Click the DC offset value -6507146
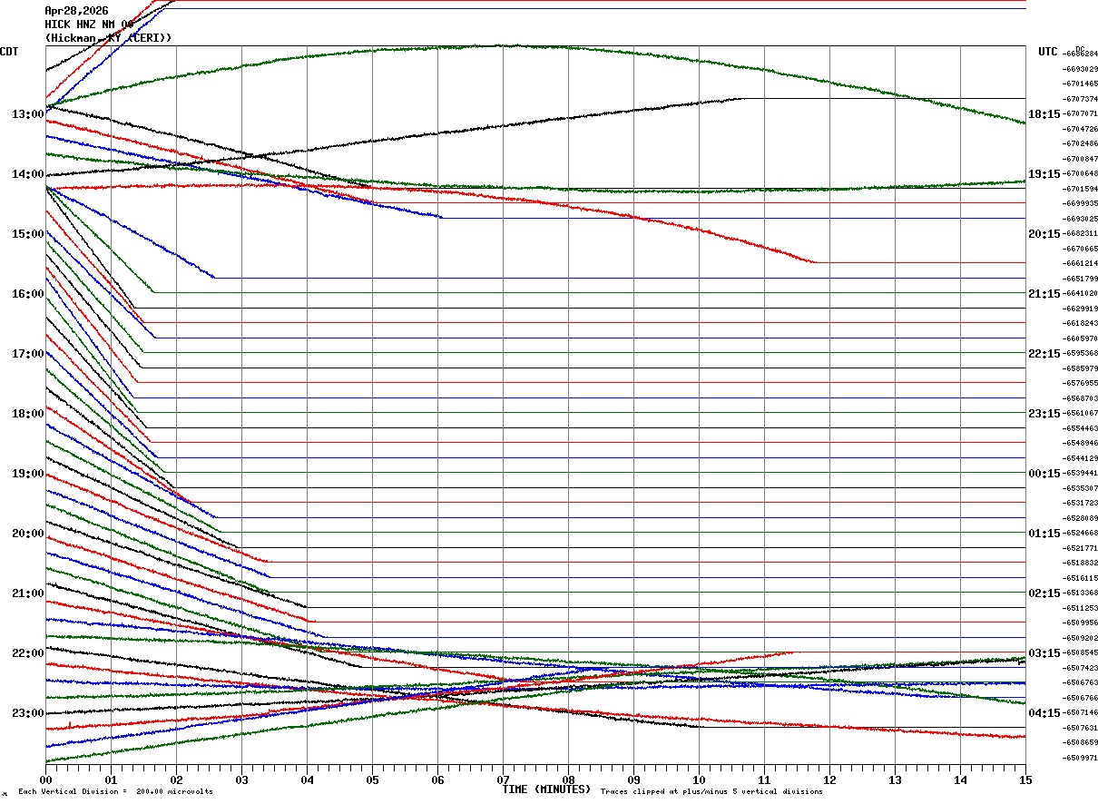The height and width of the screenshot is (804, 1098). [1080, 713]
